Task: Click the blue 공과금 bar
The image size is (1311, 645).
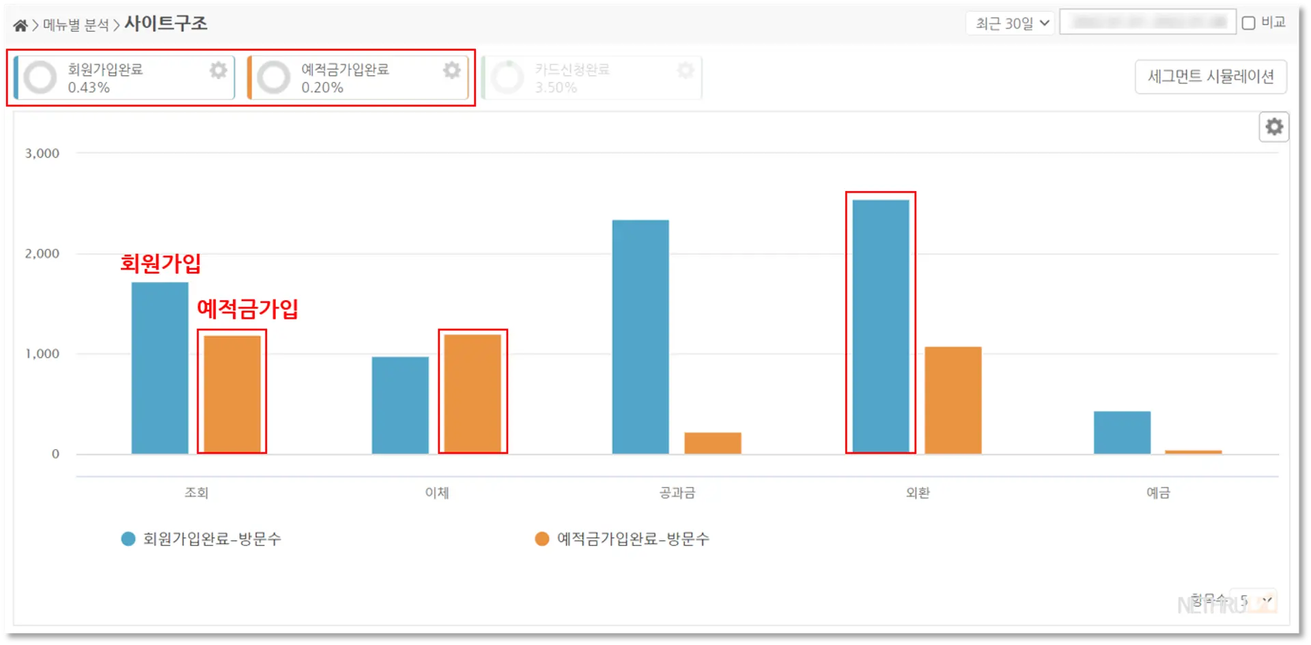Action: [640, 336]
